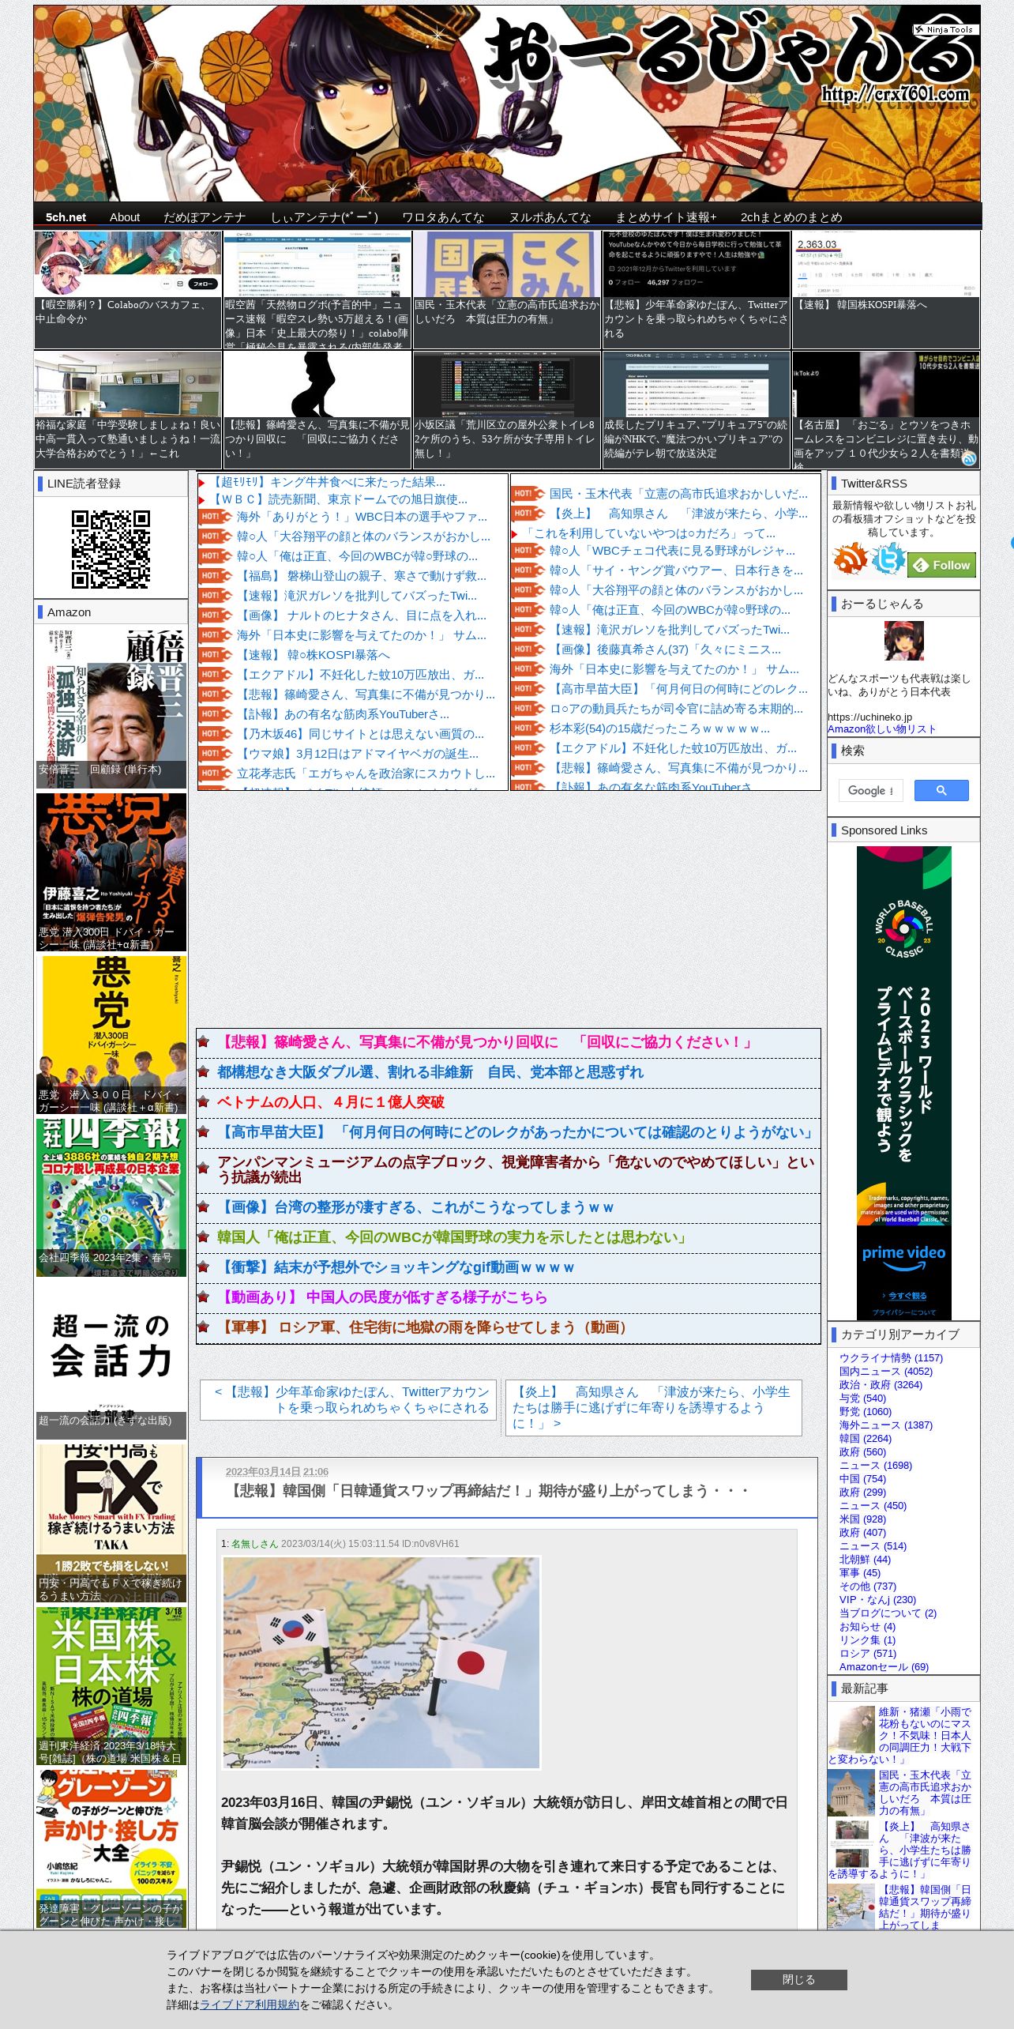This screenshot has height=2029, width=1014.
Task: Open headline 【超ﾓﾘﾓﾘ】キング牛丼食べに来たった結果
Action: (x=327, y=482)
